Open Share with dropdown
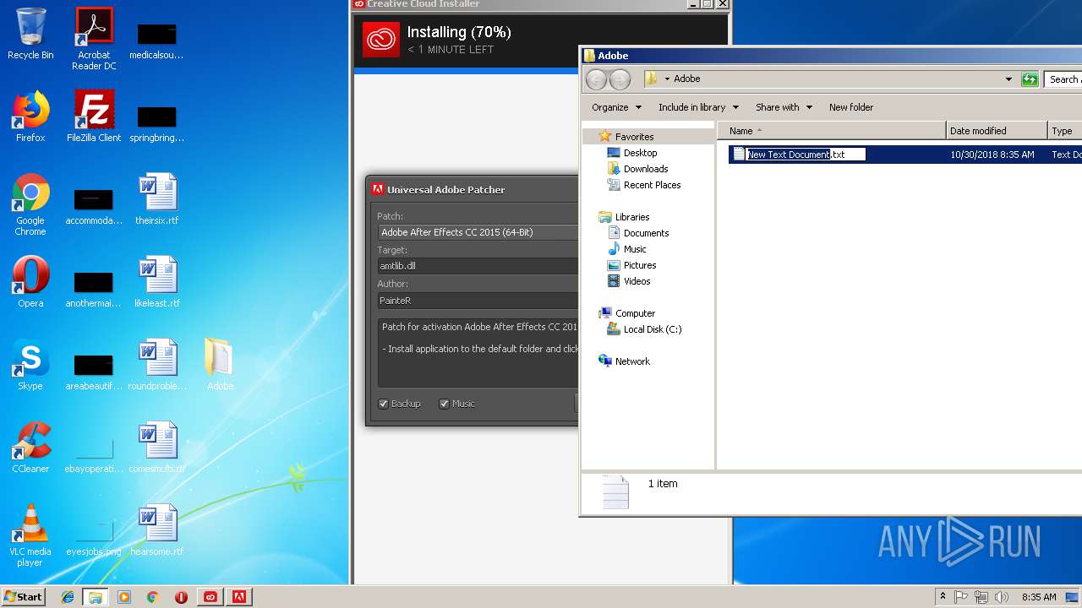 (784, 107)
